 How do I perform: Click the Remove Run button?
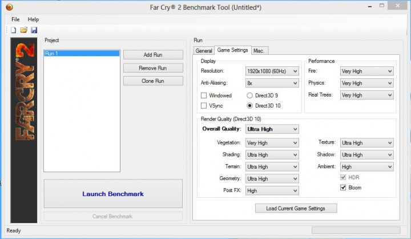pyautogui.click(x=153, y=68)
